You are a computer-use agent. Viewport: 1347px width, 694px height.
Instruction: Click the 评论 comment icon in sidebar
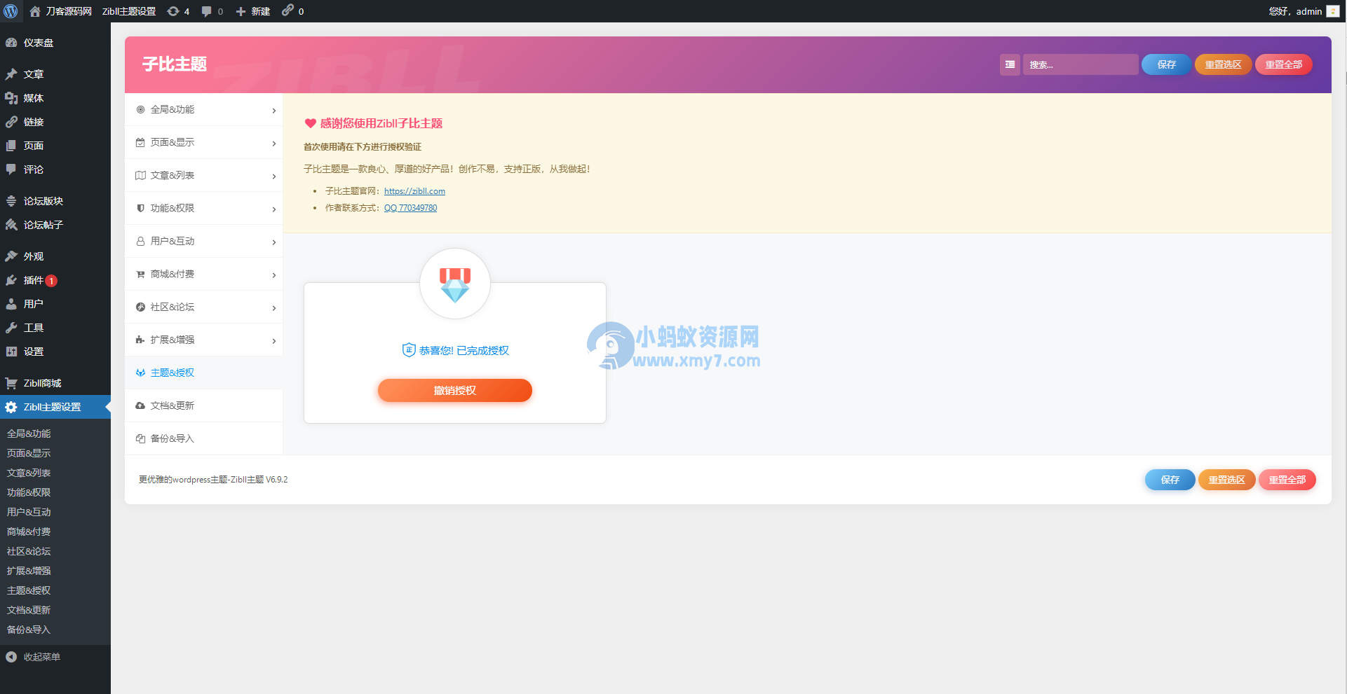point(11,169)
